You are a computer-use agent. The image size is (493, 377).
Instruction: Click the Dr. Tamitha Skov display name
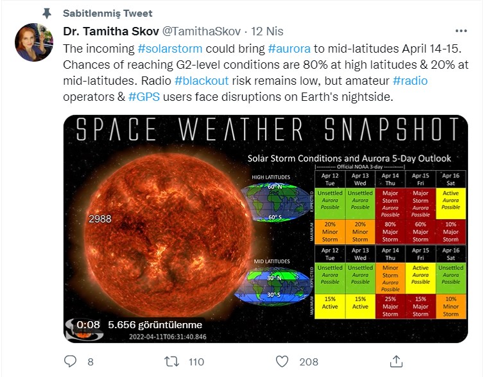coord(111,31)
